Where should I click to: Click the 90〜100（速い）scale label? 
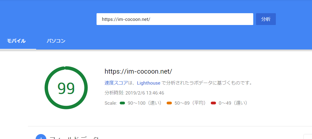(145, 103)
